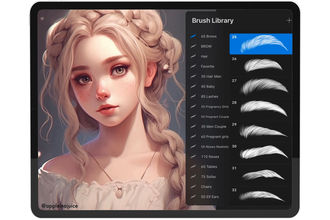This screenshot has width=330, height=220.
Task: Click the Brush Library title
Action: coord(213,21)
